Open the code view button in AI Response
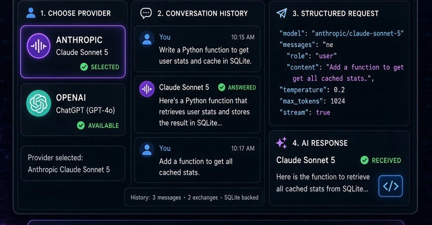 (x=390, y=186)
